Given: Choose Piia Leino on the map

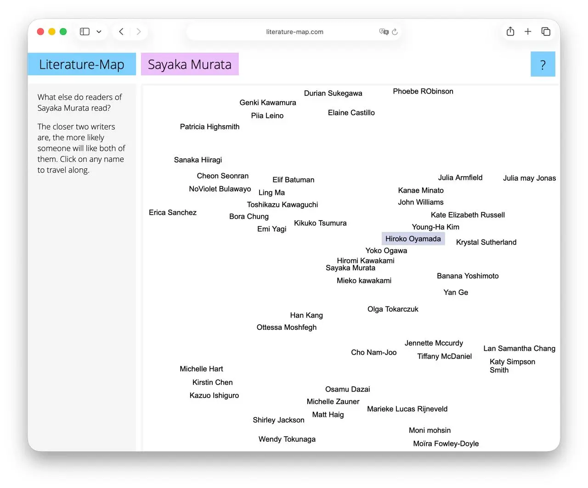Looking at the screenshot, I should (x=267, y=116).
